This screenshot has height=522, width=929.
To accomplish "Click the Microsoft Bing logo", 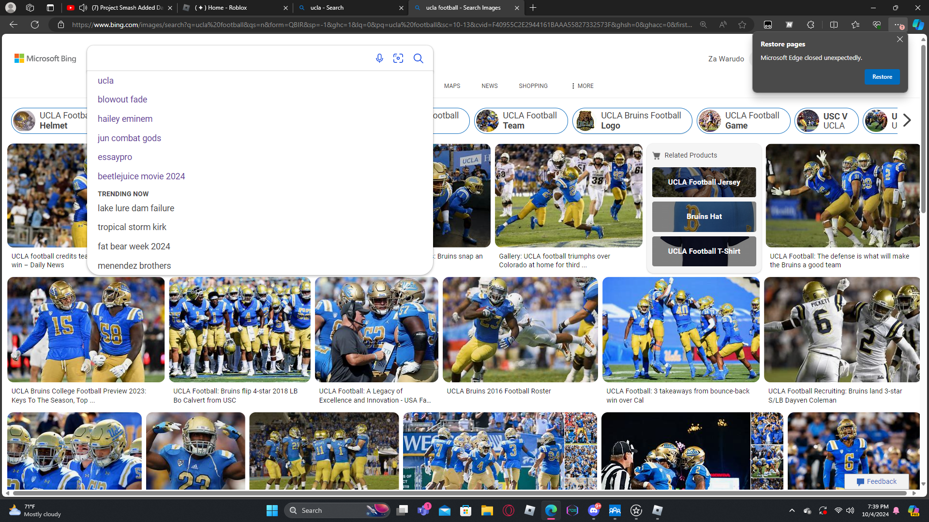I will 45,58.
